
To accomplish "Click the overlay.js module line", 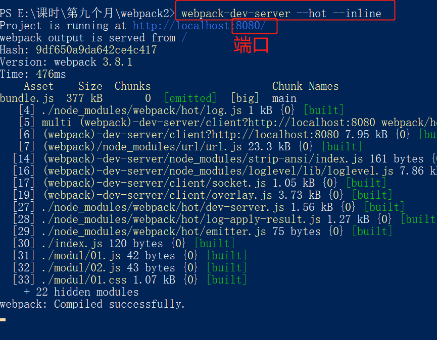I will (203, 195).
